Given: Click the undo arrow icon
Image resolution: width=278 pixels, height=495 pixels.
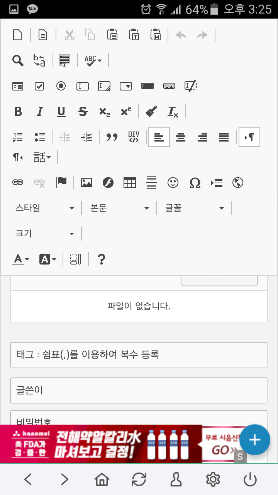Looking at the screenshot, I should [x=181, y=34].
